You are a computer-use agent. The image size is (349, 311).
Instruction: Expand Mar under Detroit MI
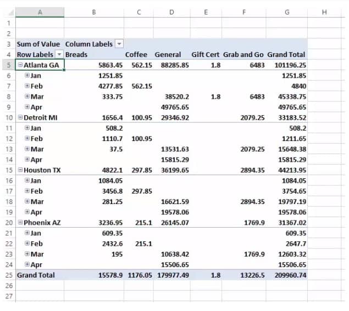tap(27, 149)
